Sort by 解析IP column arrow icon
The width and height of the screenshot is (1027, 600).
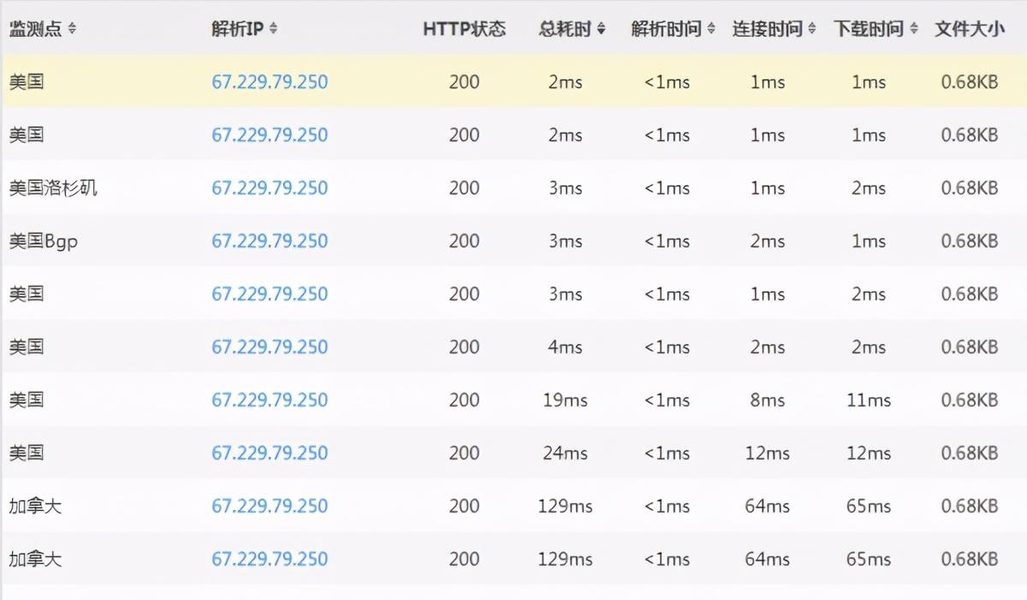coord(273,29)
